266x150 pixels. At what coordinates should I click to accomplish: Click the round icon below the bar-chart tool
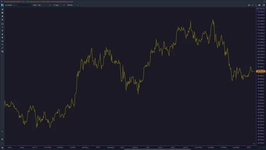click(2, 13)
